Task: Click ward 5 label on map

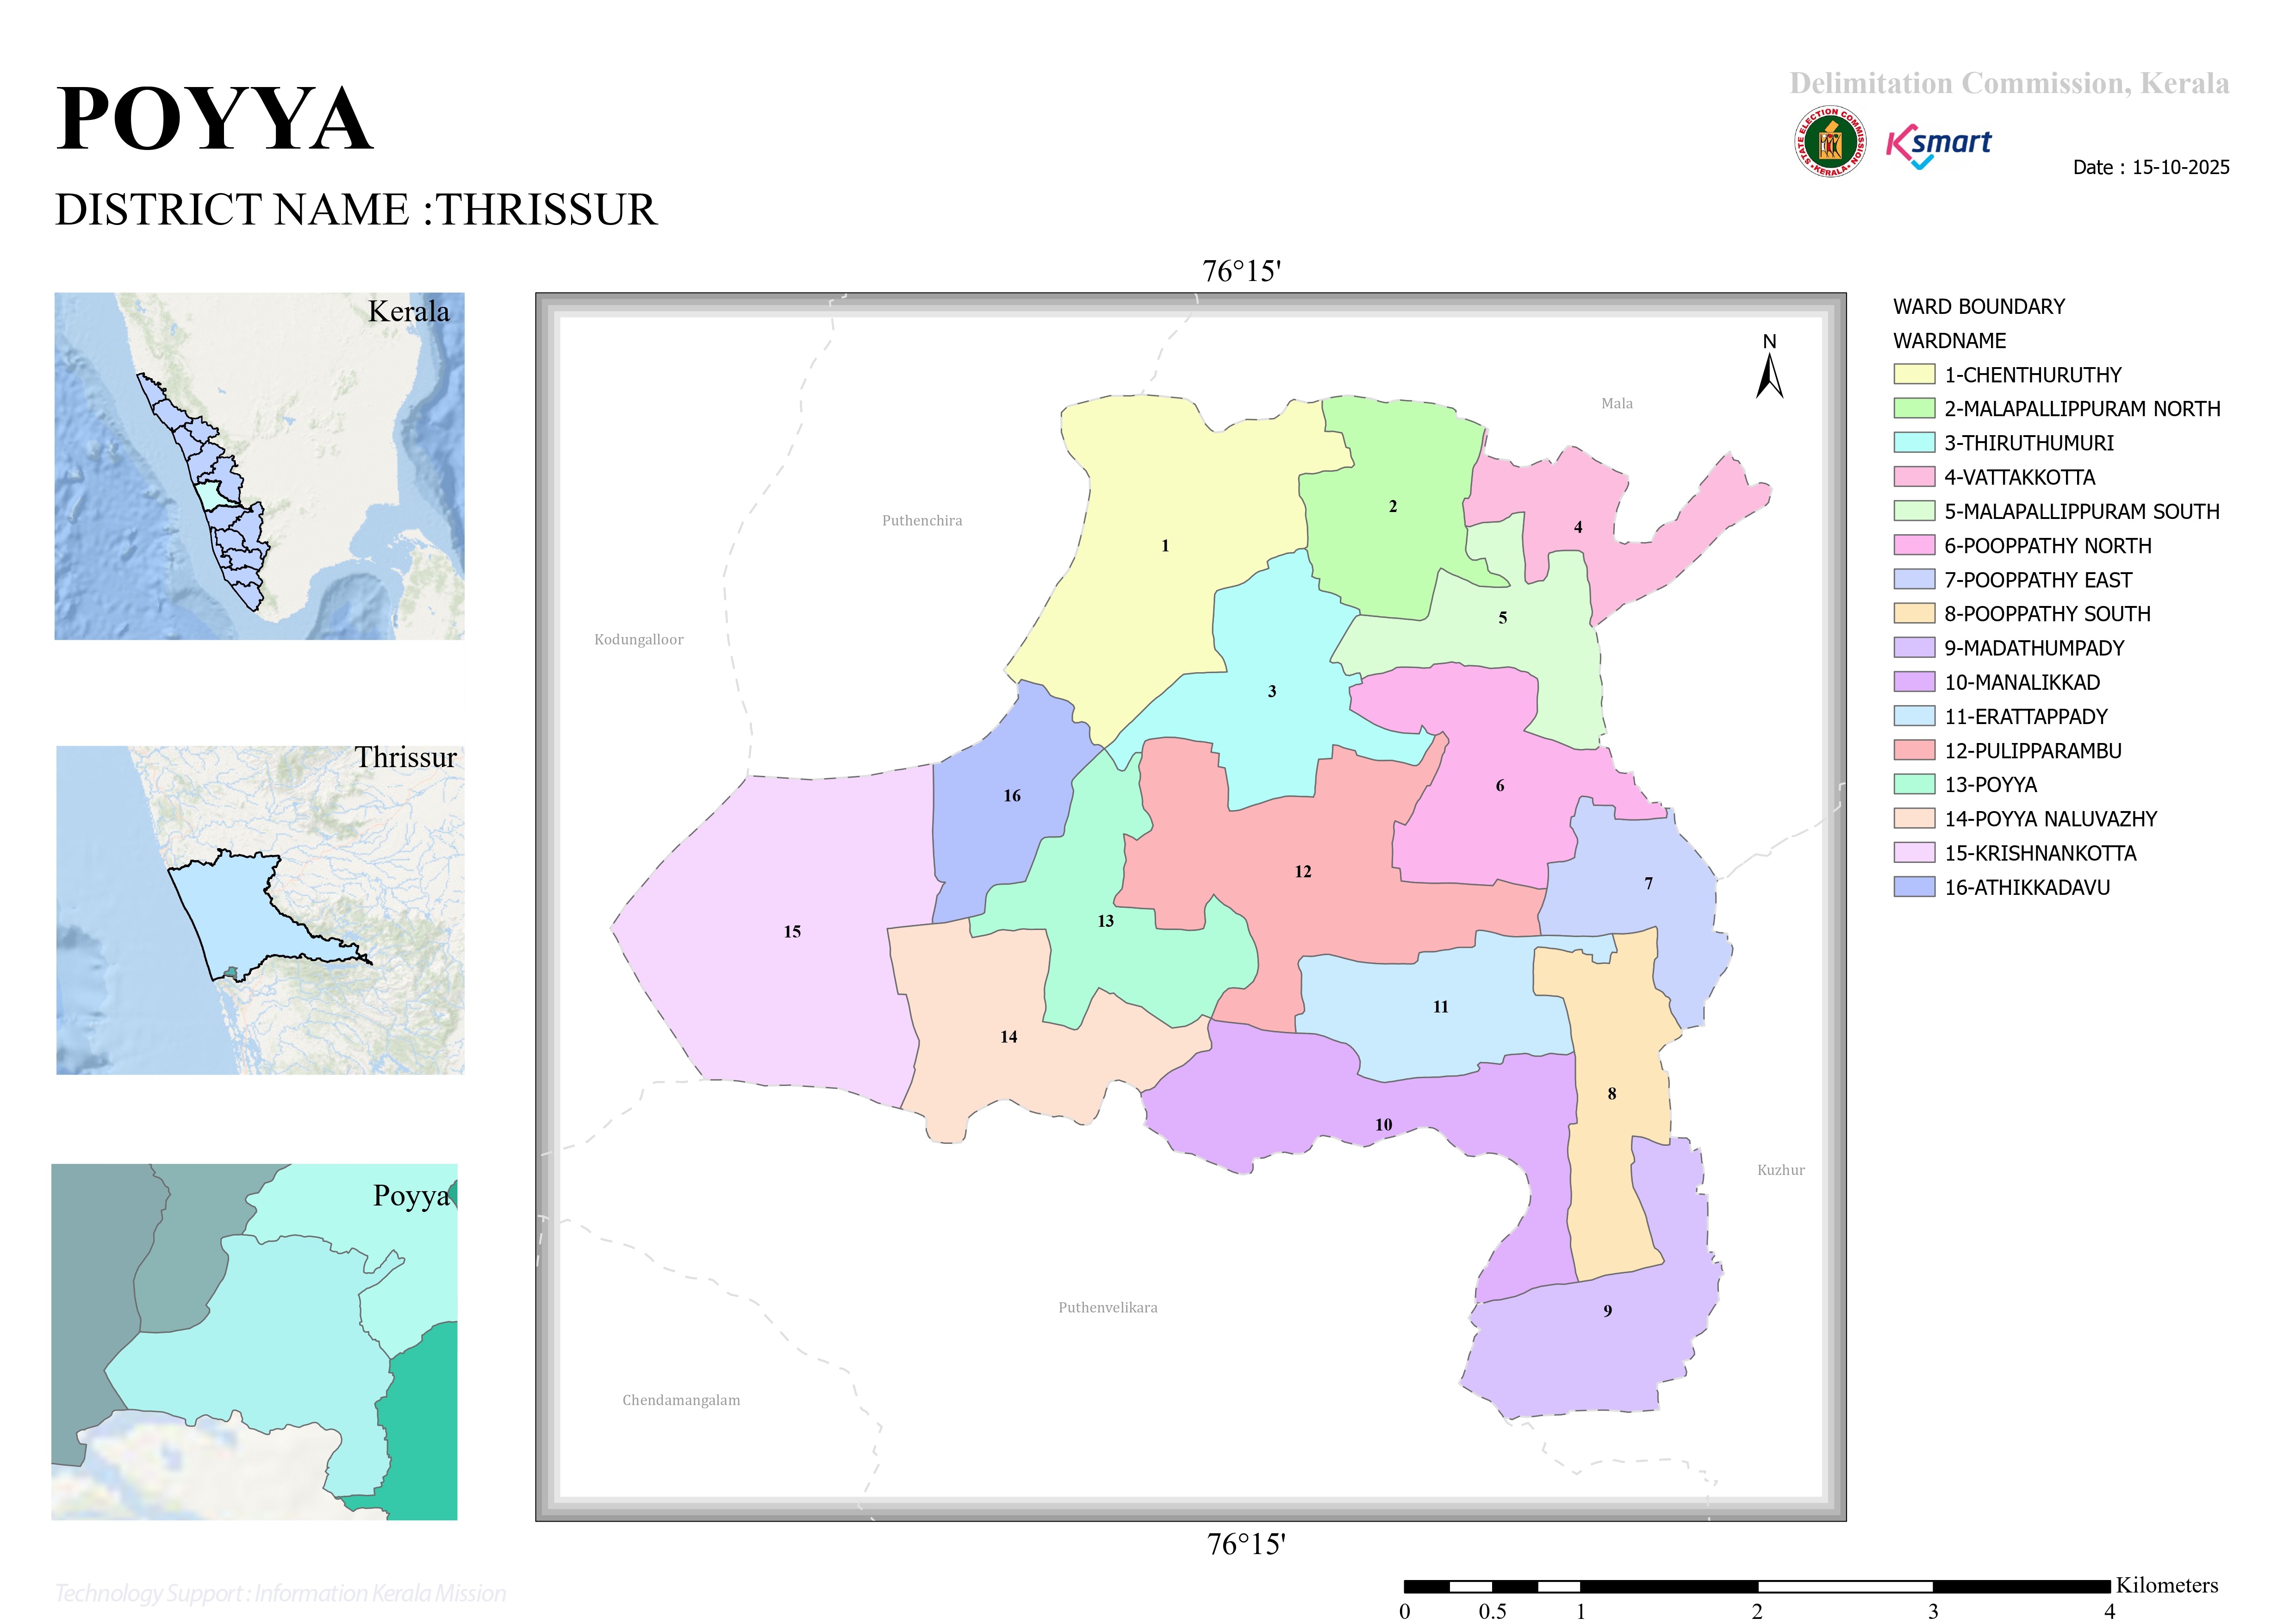Action: coord(1502,618)
